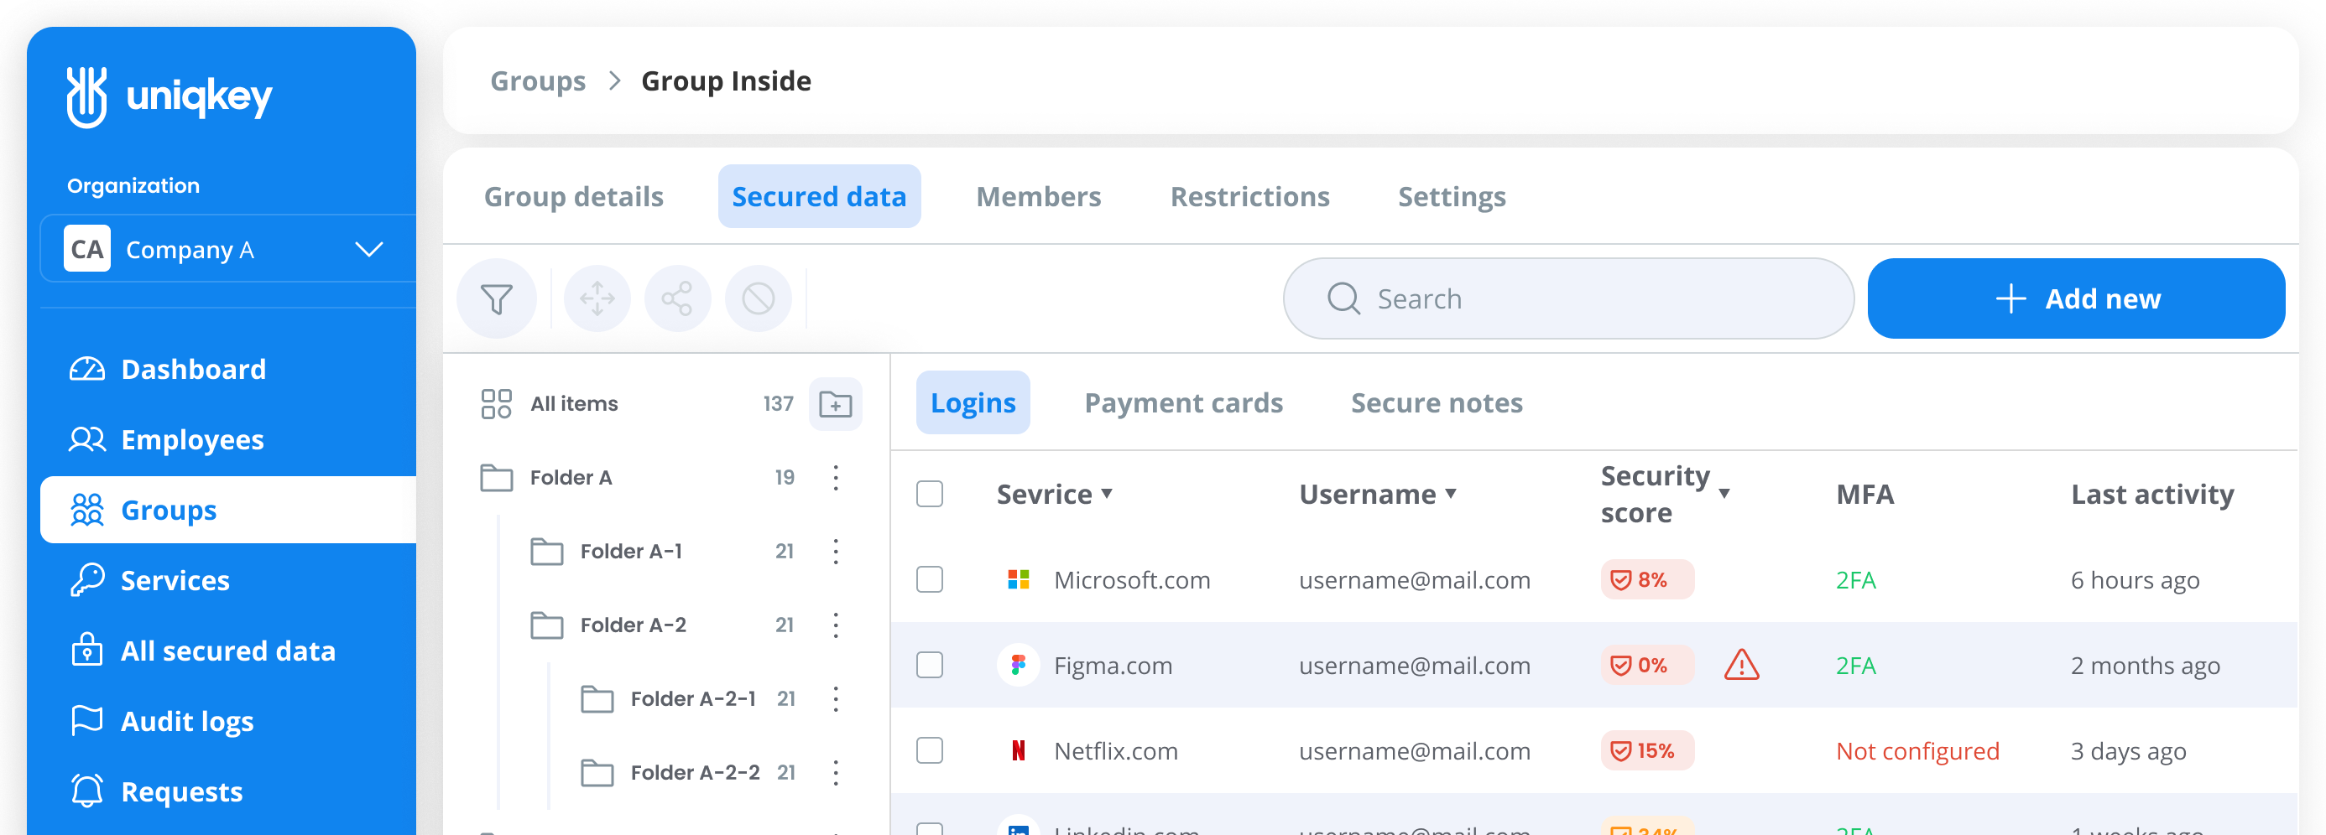Toggle the select-all checkbox in header
This screenshot has height=835, width=2326.
(x=929, y=494)
